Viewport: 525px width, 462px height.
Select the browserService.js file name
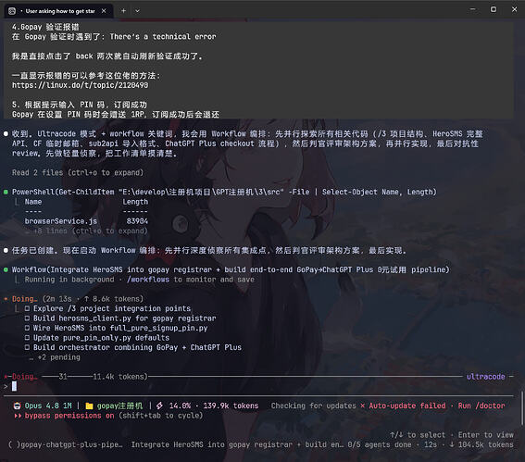point(61,221)
